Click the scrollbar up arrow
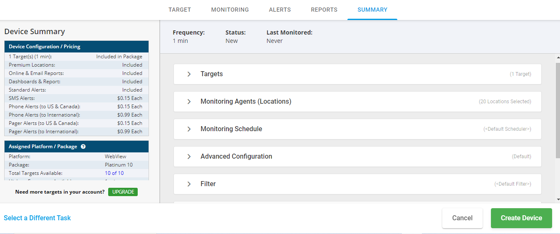This screenshot has height=234, width=560. coord(558,57)
